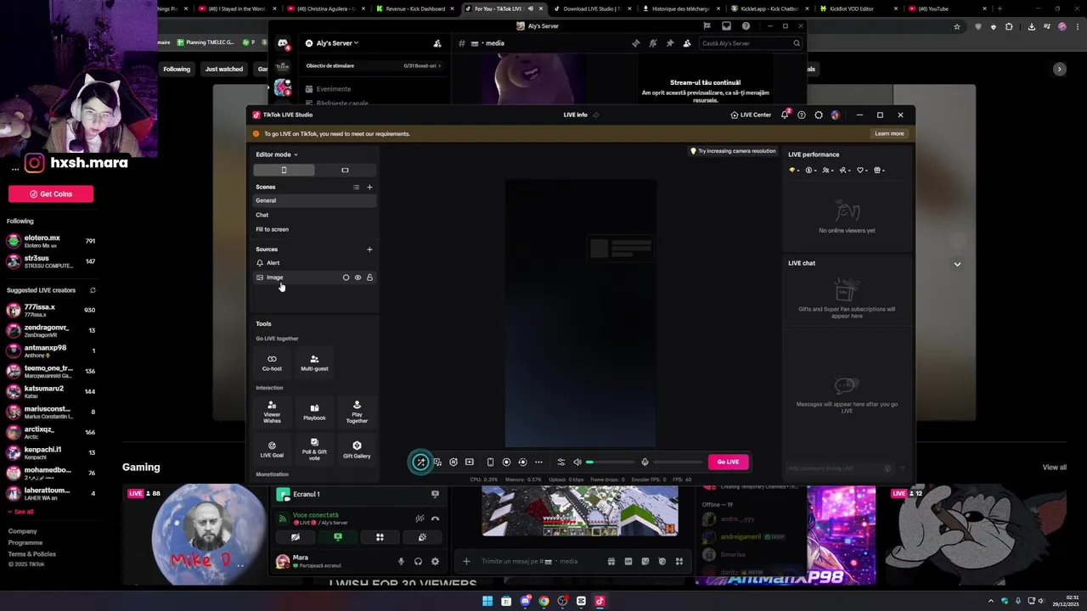
Task: Click View all in Gaming section
Action: click(x=1054, y=468)
